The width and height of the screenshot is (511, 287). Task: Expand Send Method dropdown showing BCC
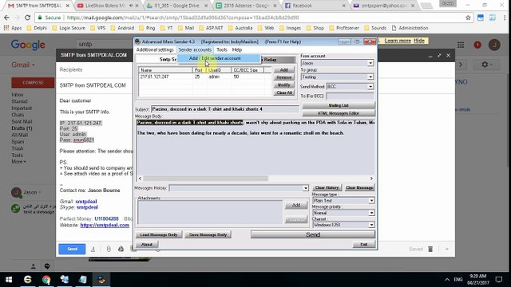point(370,87)
